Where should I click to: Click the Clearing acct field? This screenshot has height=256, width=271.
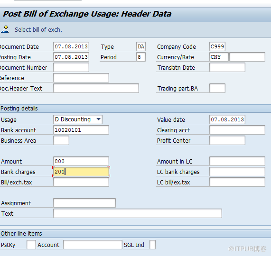point(237,130)
